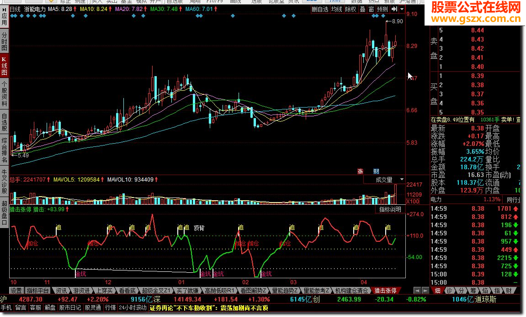Click the 删自选 toolbar button
The height and width of the screenshot is (317, 526).
[x=320, y=10]
